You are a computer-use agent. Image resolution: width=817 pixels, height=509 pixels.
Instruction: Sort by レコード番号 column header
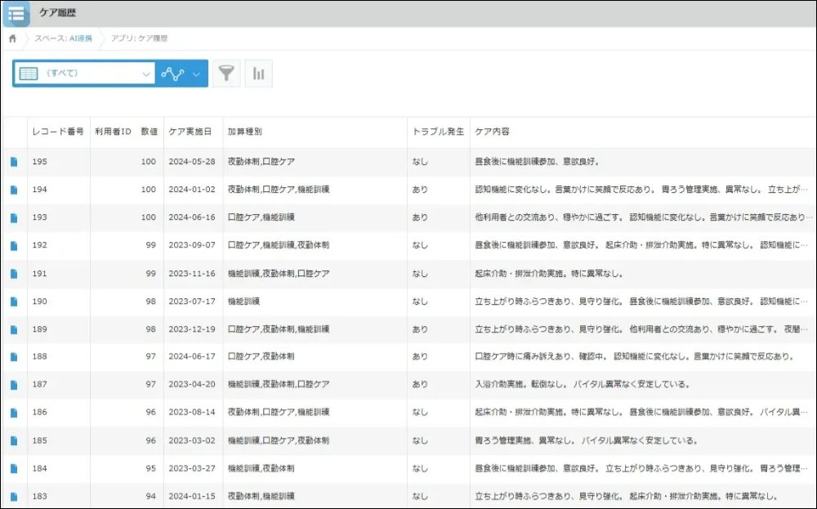coord(57,132)
